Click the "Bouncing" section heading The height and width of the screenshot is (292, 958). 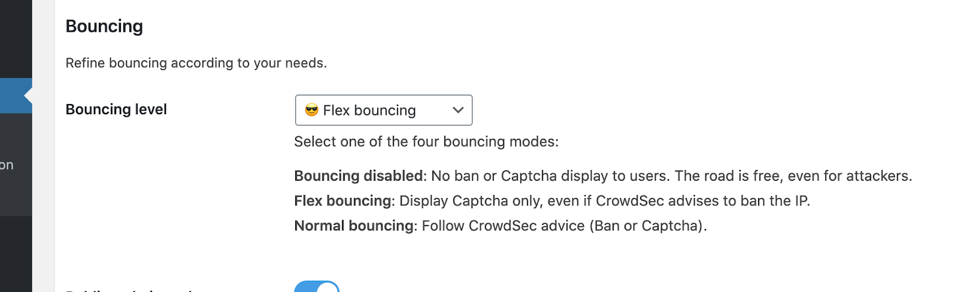pos(104,26)
